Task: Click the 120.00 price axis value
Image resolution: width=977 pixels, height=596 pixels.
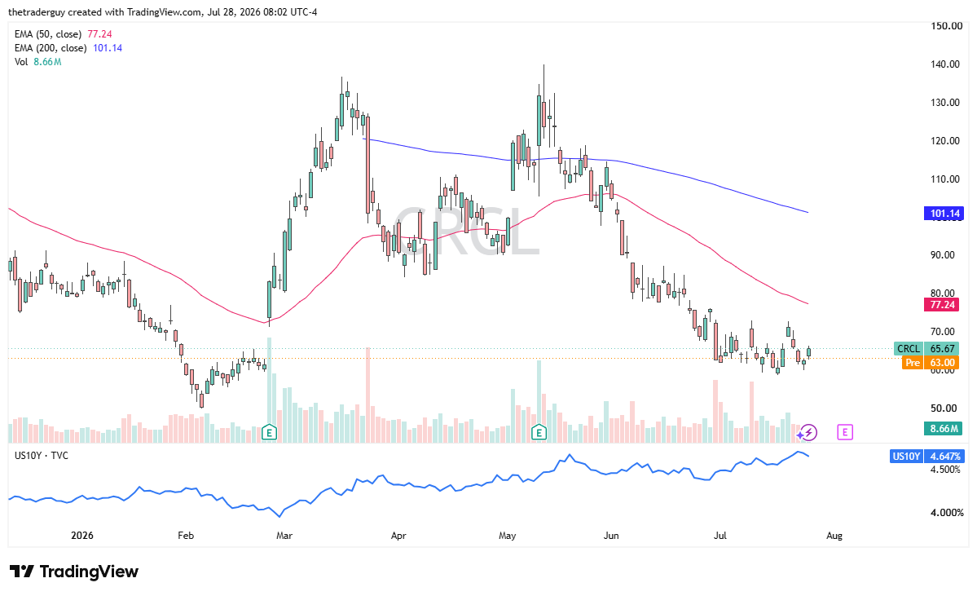Action: click(945, 141)
